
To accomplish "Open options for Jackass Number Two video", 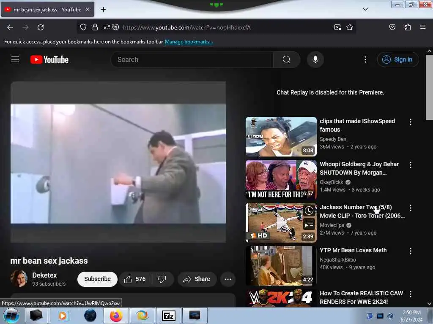I will [x=410, y=208].
